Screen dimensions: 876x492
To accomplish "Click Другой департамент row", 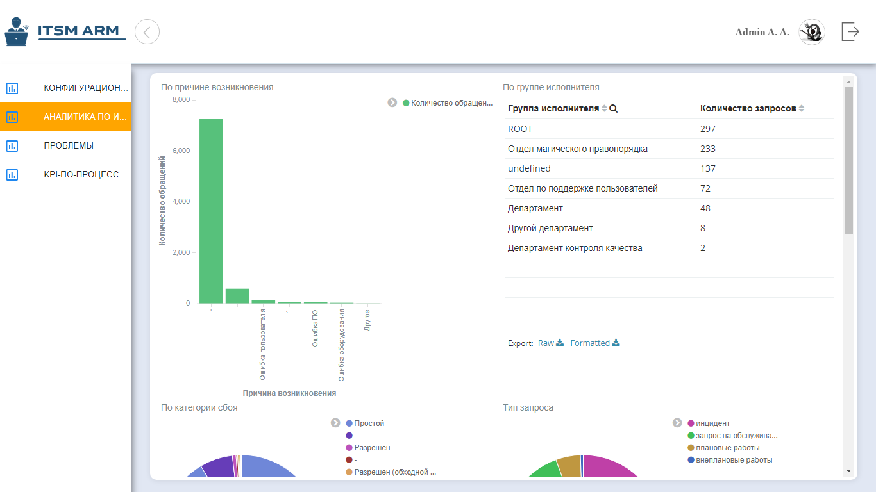I will tap(669, 228).
